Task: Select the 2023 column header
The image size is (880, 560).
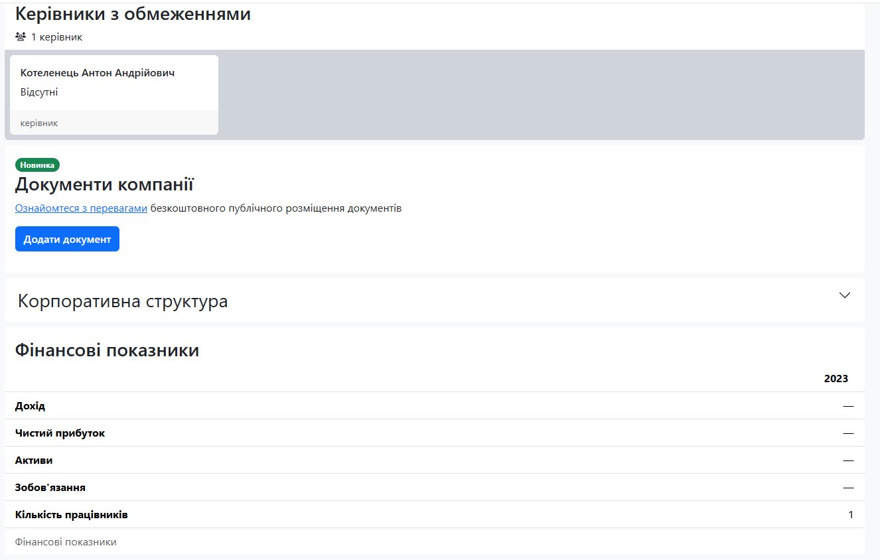Action: pyautogui.click(x=836, y=379)
